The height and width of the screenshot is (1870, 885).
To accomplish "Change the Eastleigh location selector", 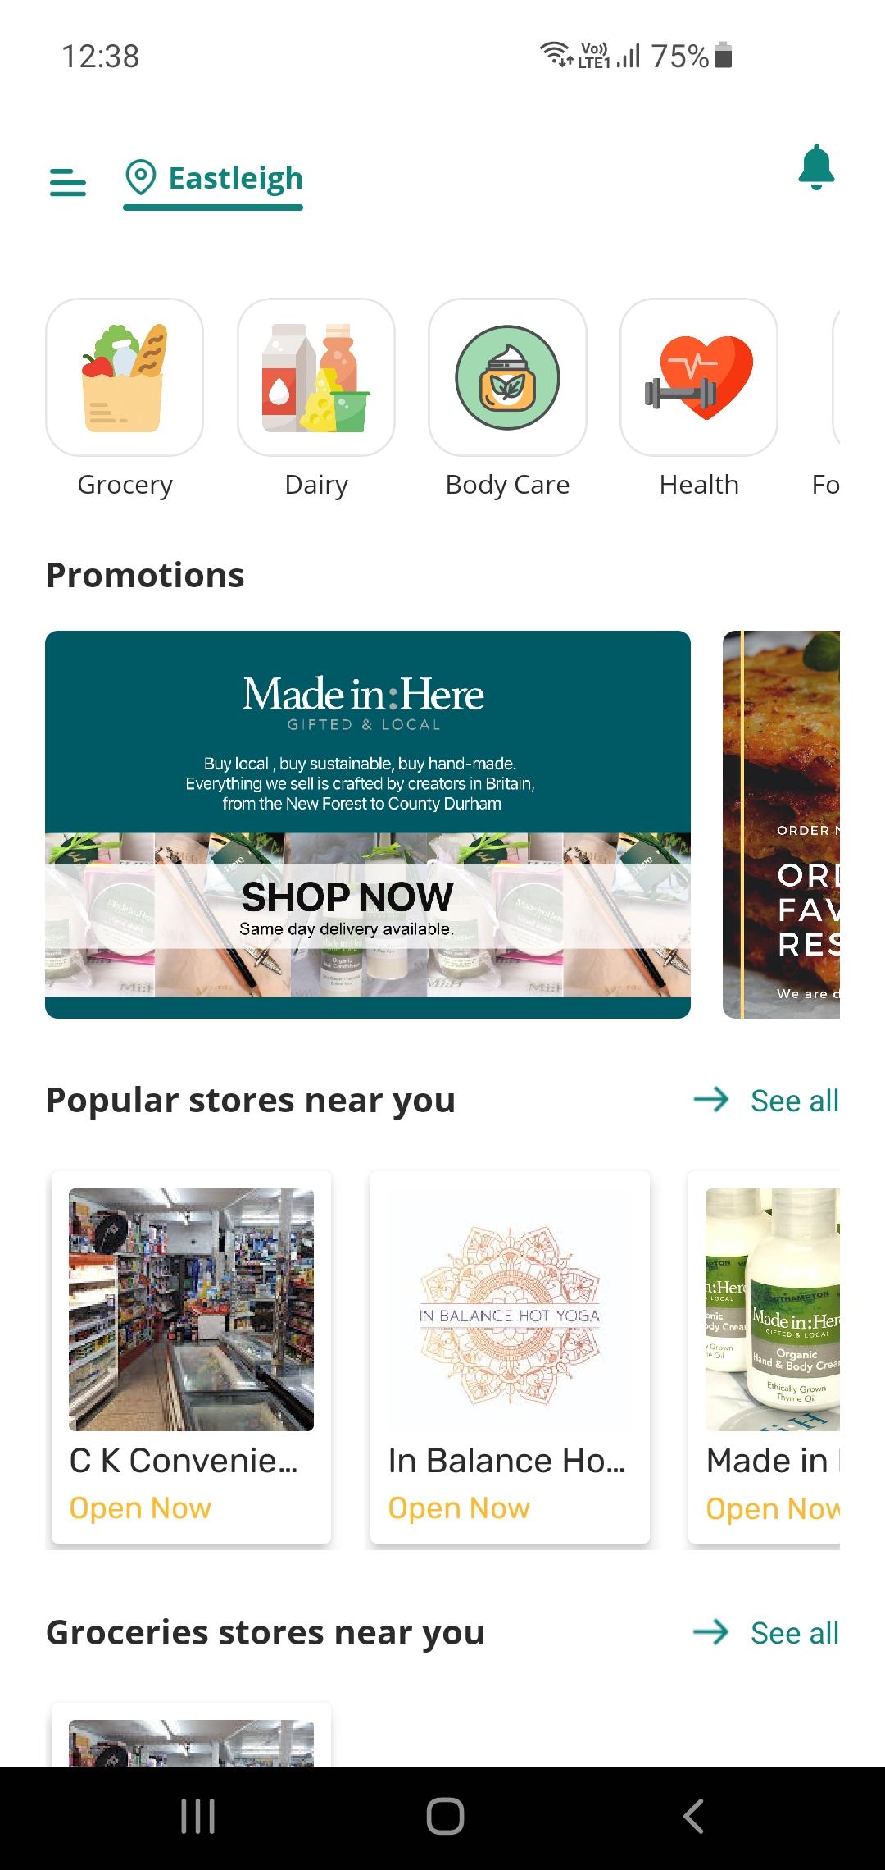I will 213,179.
